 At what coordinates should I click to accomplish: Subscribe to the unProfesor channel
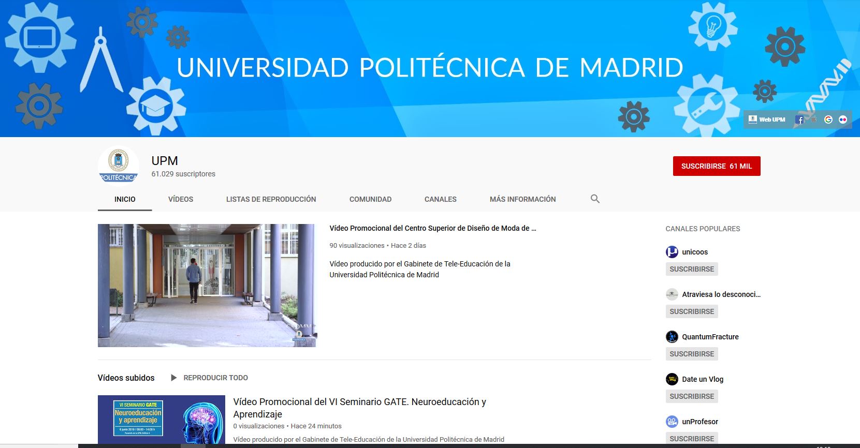[x=692, y=438]
